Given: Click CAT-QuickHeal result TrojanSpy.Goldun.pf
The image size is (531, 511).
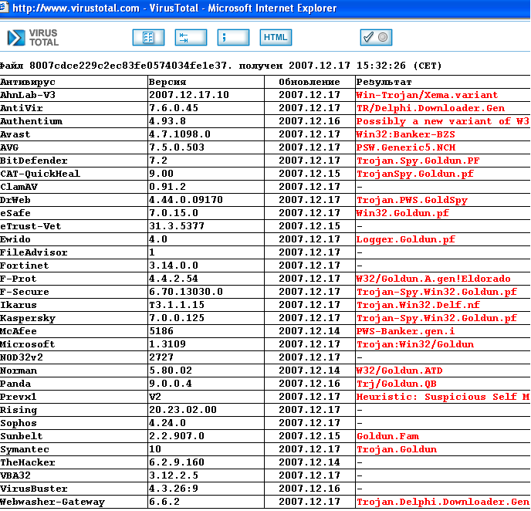Looking at the screenshot, I should (x=415, y=174).
